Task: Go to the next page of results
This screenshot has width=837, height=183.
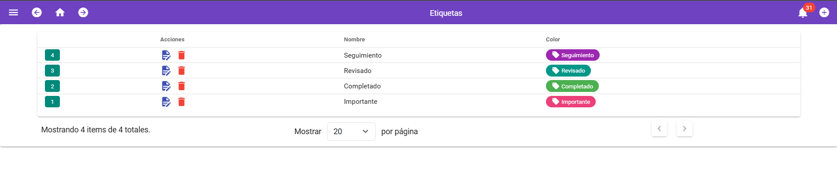Action: 684,129
